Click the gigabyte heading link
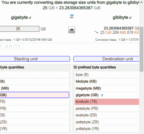The image size is (144, 134). tap(19, 17)
